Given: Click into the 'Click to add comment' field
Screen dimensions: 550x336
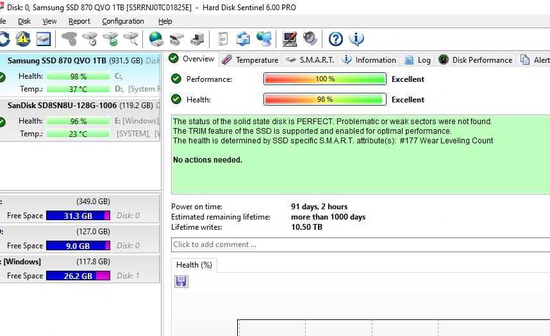Looking at the screenshot, I should (x=361, y=244).
